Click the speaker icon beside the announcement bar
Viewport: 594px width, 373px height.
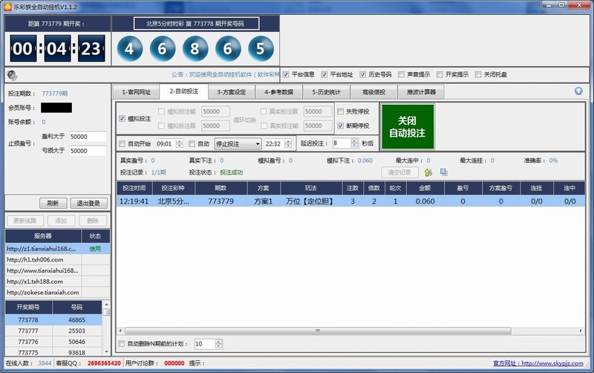10,74
